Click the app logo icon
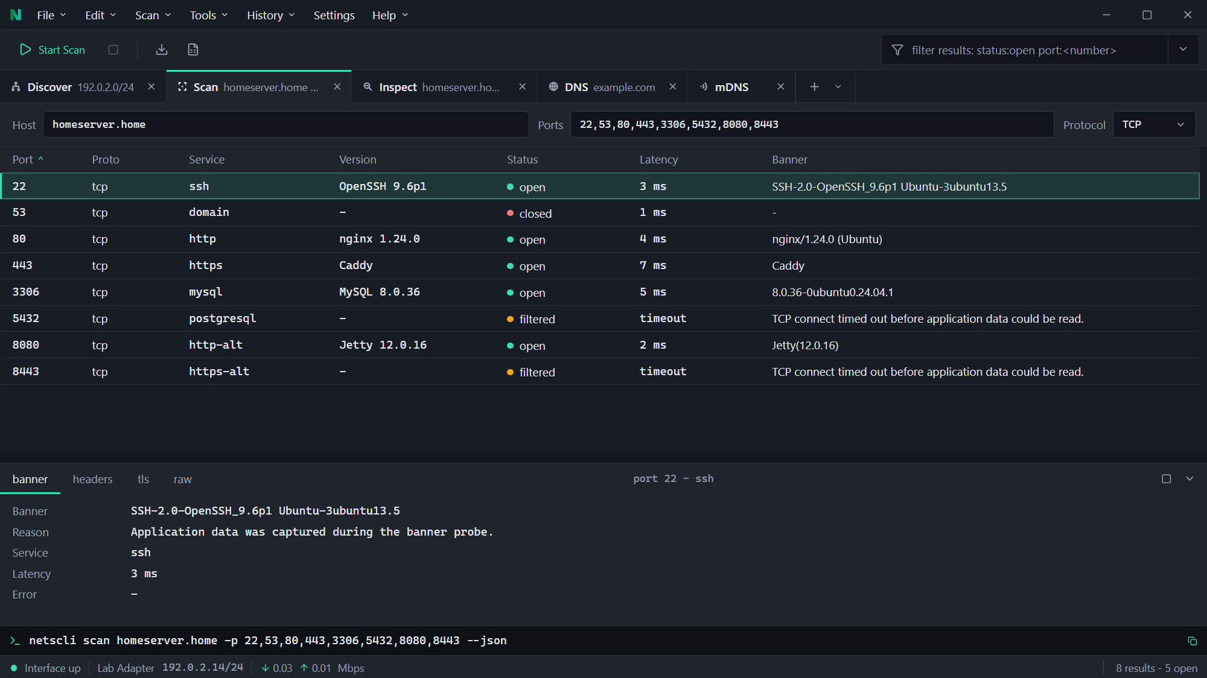Viewport: 1207px width, 678px height. (16, 15)
